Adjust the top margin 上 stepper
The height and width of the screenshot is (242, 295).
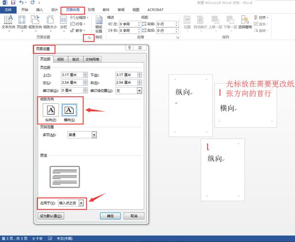pos(85,75)
